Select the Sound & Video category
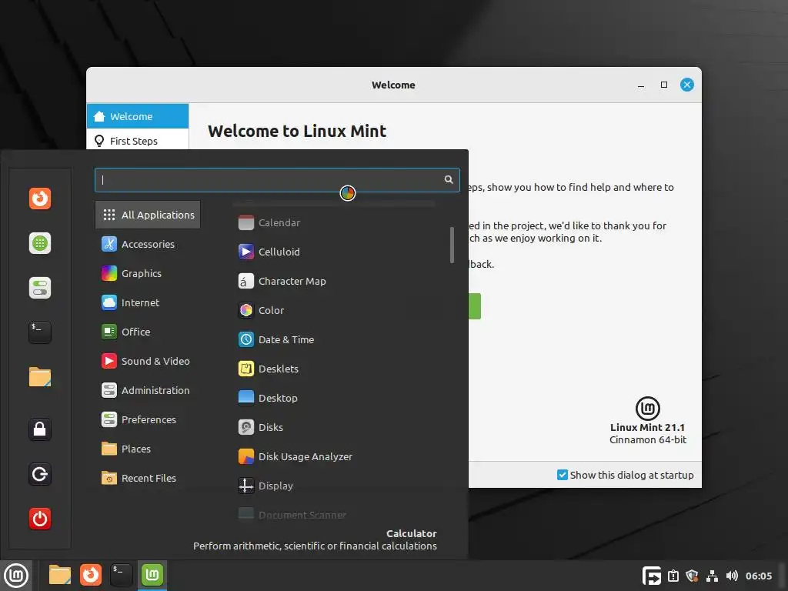788x591 pixels. [x=148, y=361]
